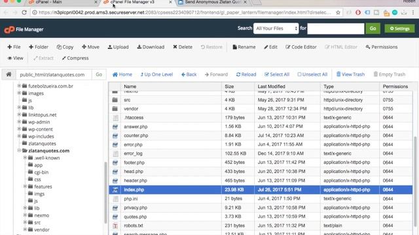Expand the linktopus.net folder

point(19,115)
